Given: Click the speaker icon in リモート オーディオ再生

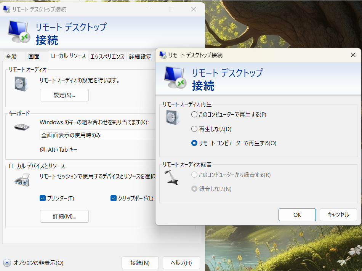Looking at the screenshot, I should (x=173, y=117).
